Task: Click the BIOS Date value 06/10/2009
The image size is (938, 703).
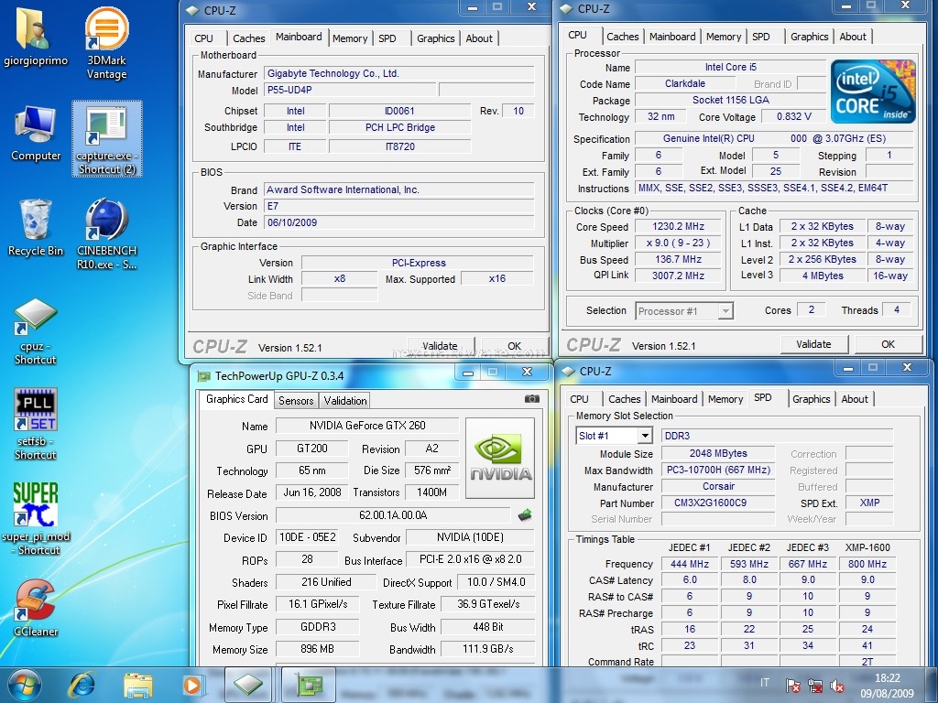Action: [x=399, y=222]
